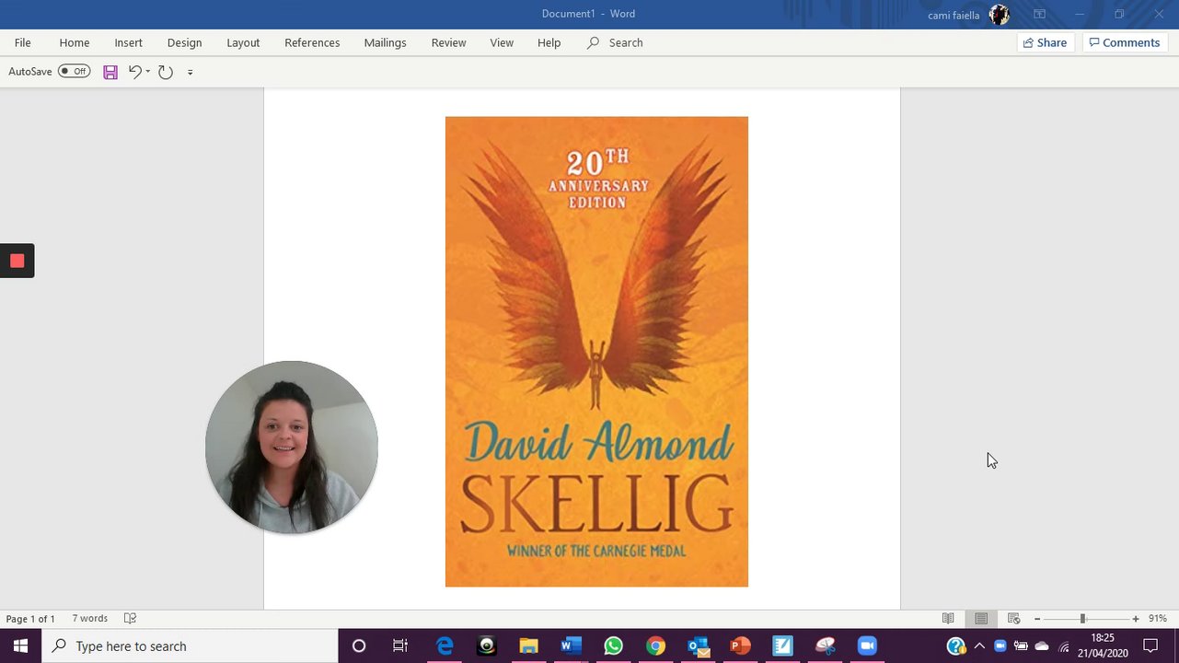Zoom out with the minus button
This screenshot has height=663, width=1179.
(x=1037, y=619)
